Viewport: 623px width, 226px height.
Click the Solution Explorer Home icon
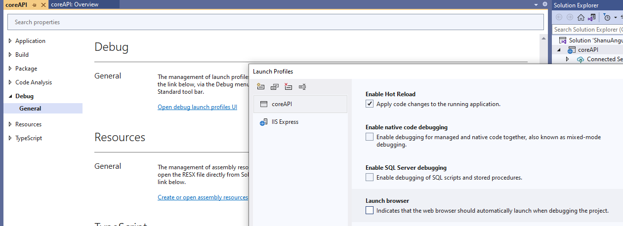[581, 17]
